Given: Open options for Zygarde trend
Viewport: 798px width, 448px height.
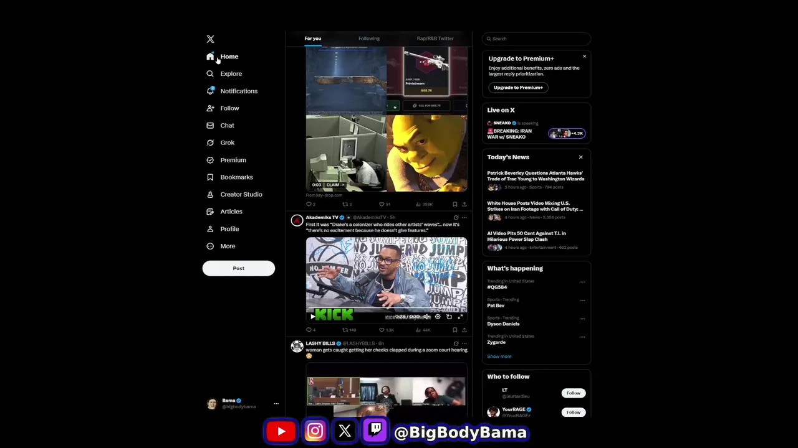Looking at the screenshot, I should pos(582,337).
